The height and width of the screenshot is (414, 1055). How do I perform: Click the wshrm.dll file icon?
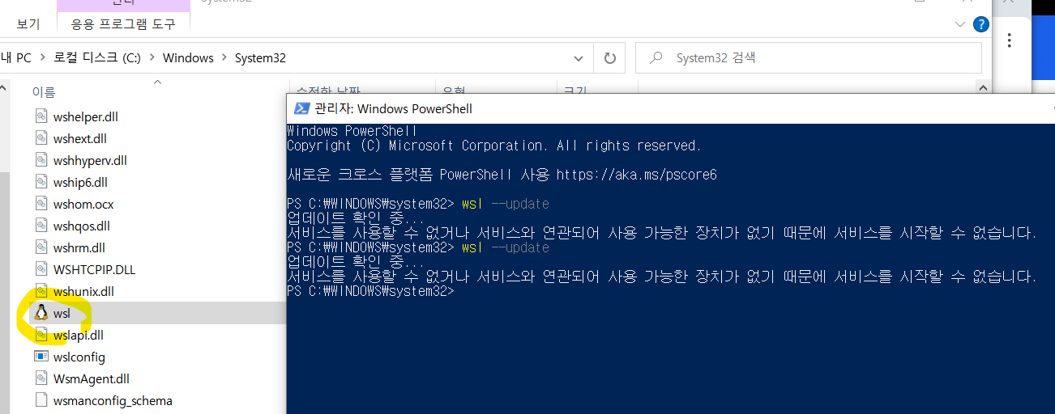coord(41,247)
